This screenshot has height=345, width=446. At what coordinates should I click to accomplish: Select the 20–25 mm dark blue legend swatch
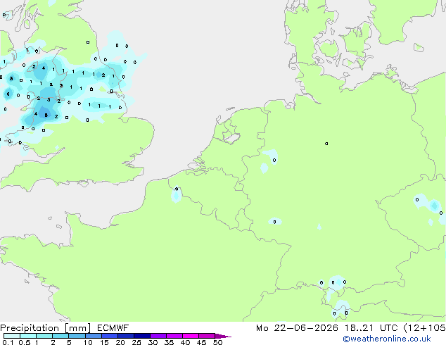[126, 336]
